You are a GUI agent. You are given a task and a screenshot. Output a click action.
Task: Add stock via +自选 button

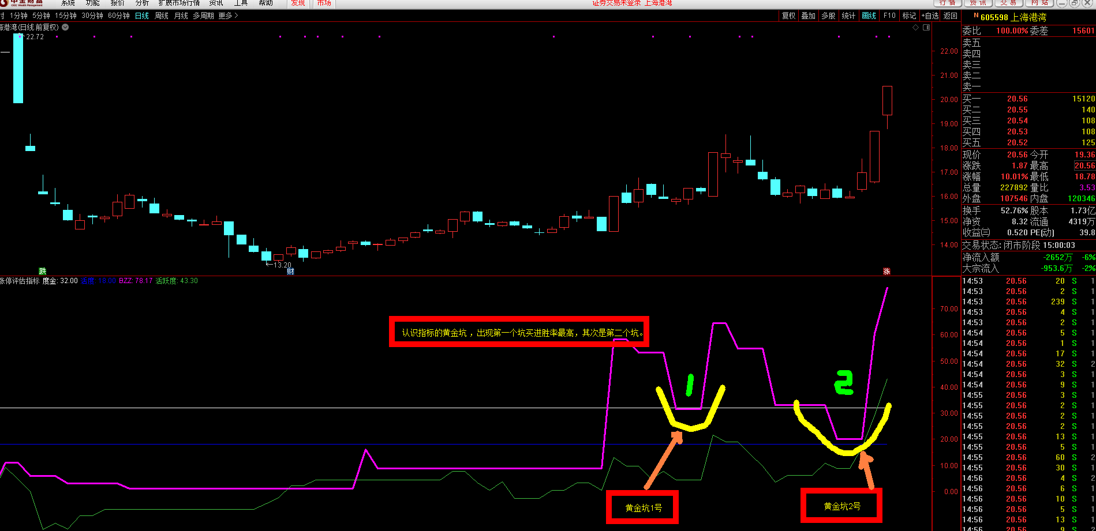point(930,16)
